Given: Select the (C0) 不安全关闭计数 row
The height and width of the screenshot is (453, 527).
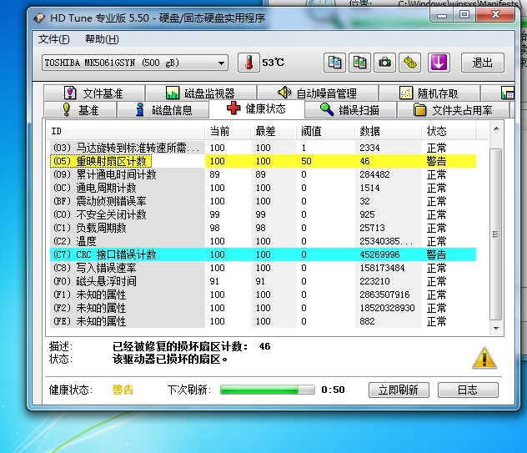Looking at the screenshot, I should click(263, 214).
